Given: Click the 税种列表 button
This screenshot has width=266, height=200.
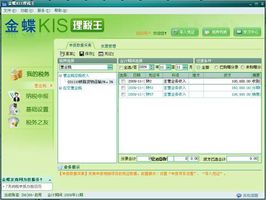Looking at the screenshot, I should pyautogui.click(x=216, y=32).
